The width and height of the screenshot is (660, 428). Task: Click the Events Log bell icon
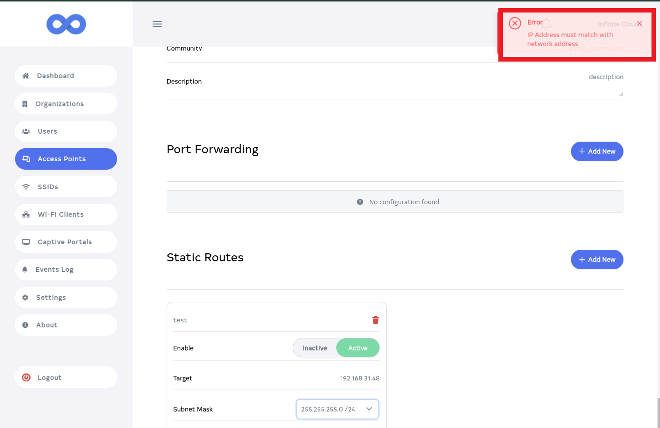25,269
